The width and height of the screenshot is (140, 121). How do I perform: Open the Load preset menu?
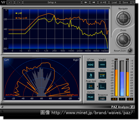click(x=114, y=2)
